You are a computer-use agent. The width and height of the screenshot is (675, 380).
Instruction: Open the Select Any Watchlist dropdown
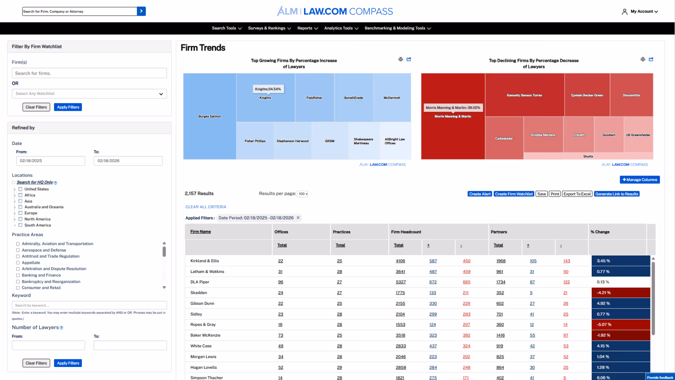(x=89, y=94)
